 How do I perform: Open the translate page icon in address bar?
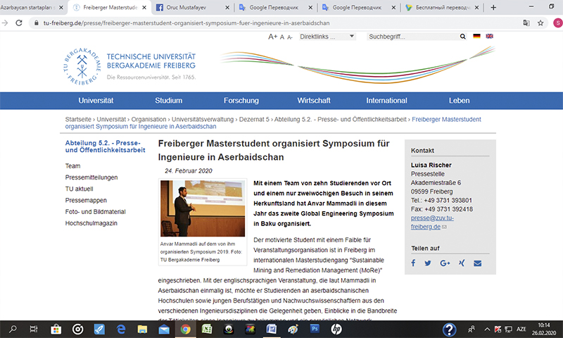click(x=526, y=23)
